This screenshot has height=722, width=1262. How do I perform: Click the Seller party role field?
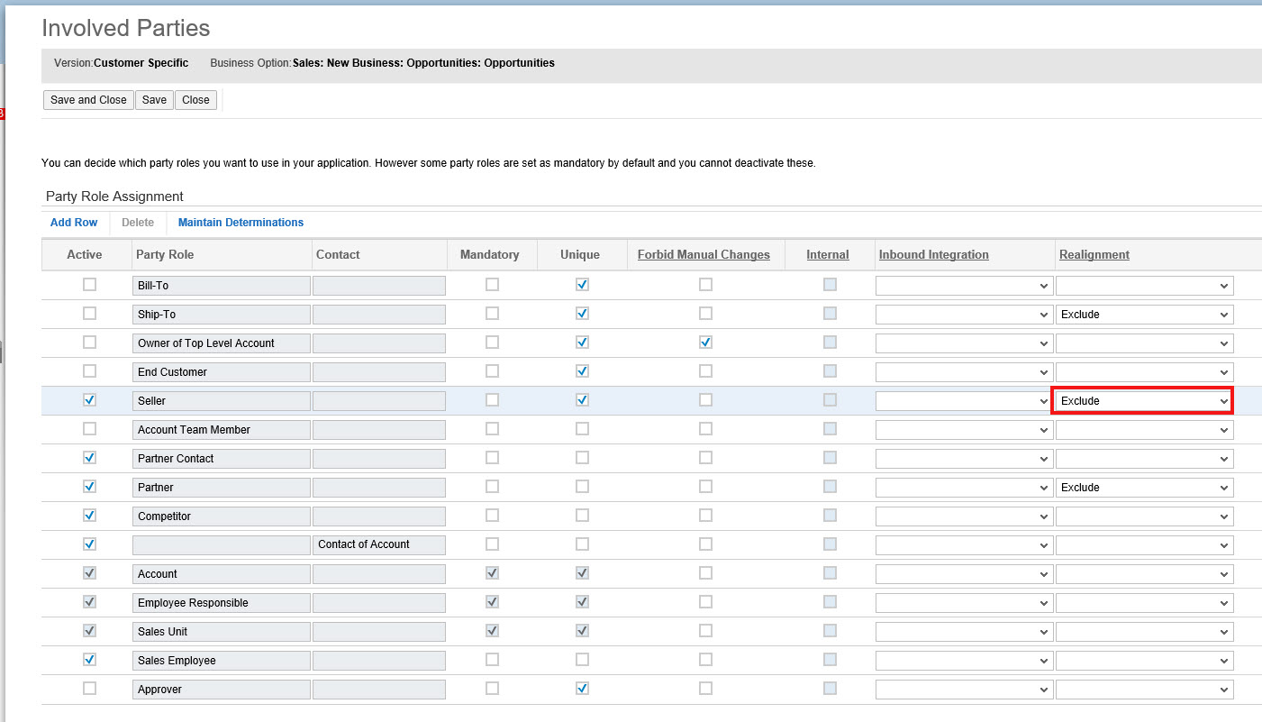pyautogui.click(x=222, y=401)
